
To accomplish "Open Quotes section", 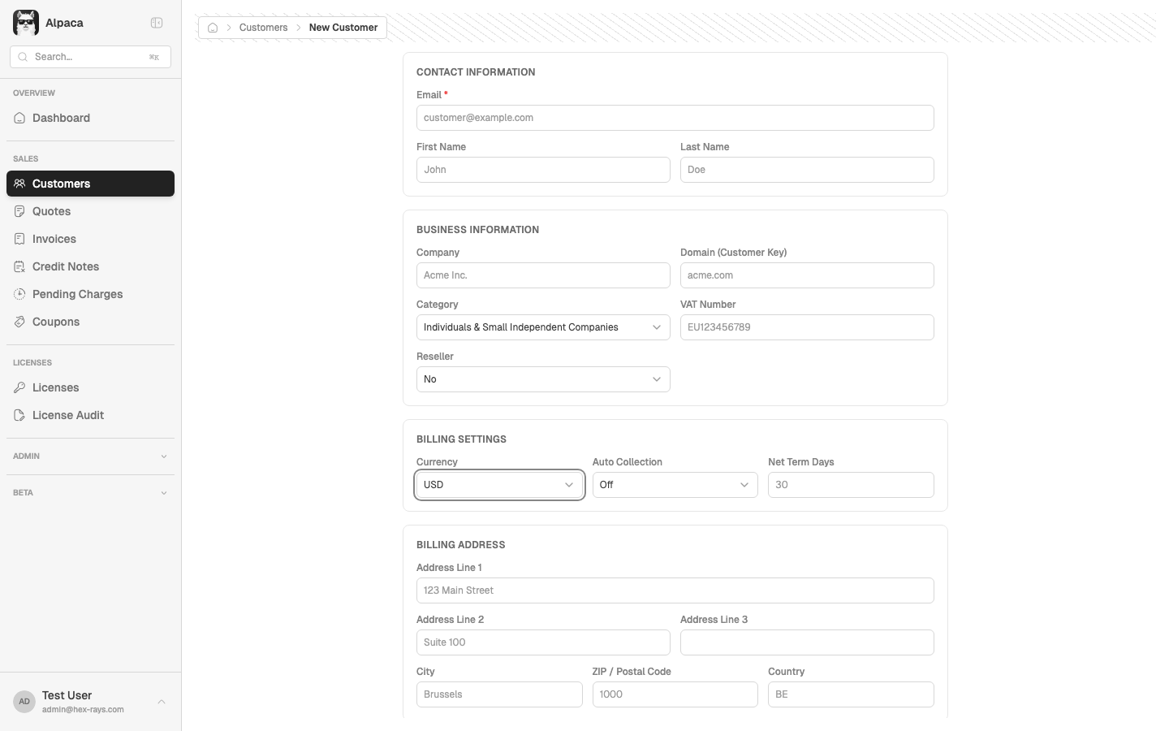I will click(x=90, y=211).
